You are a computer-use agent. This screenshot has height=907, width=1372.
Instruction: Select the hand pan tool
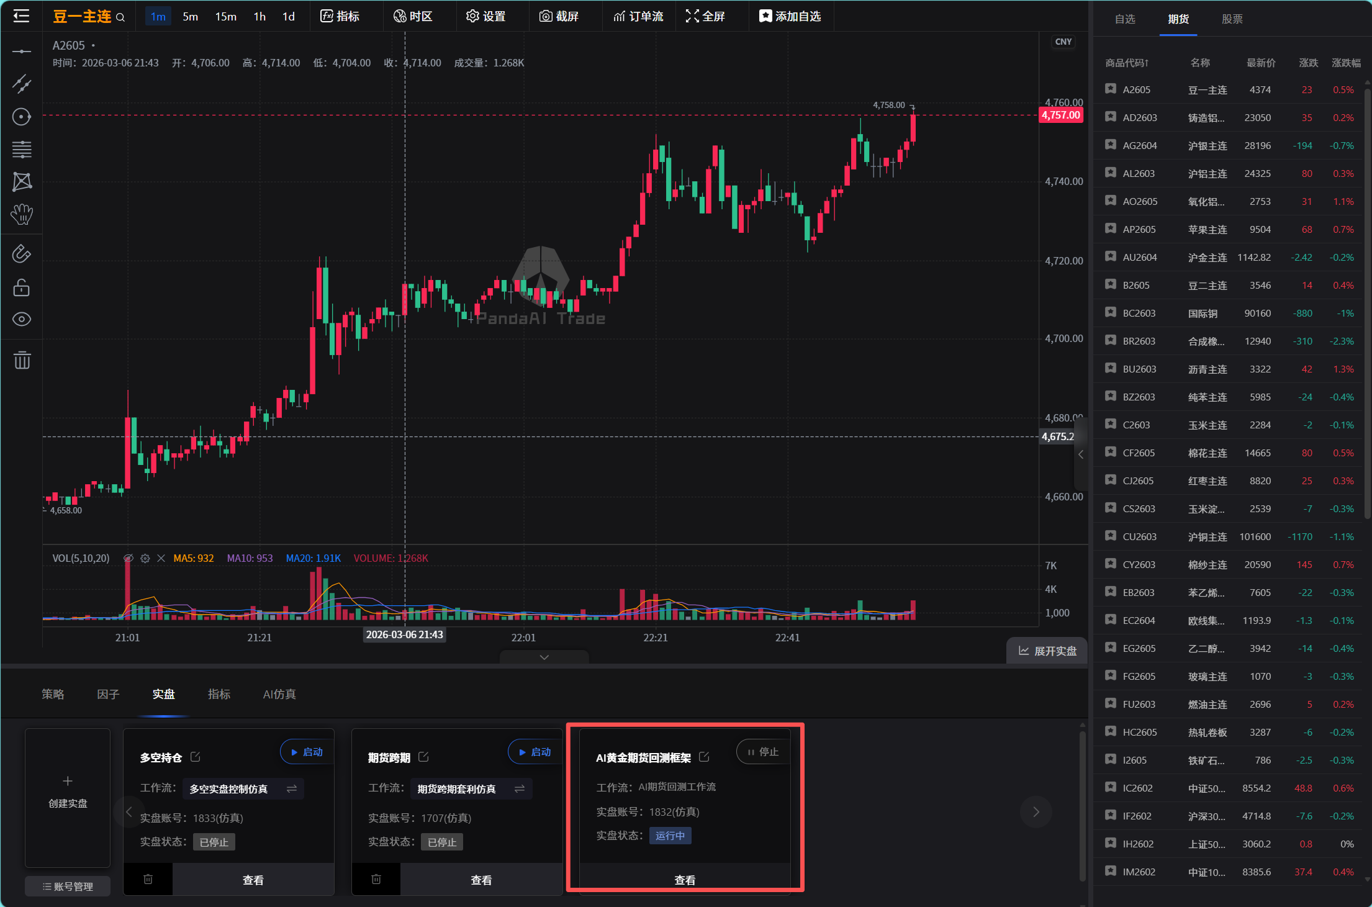pyautogui.click(x=22, y=214)
